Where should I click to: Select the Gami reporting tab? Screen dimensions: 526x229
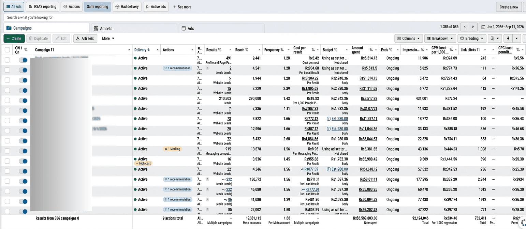coord(98,7)
